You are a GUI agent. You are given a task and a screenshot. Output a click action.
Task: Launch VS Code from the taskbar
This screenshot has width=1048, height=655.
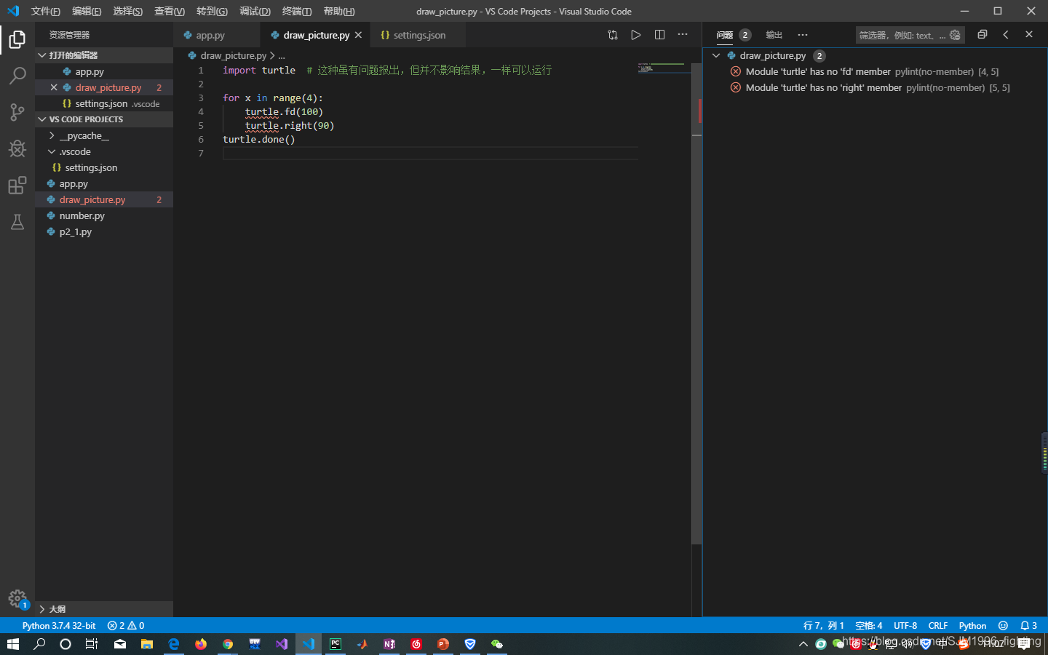coord(309,644)
